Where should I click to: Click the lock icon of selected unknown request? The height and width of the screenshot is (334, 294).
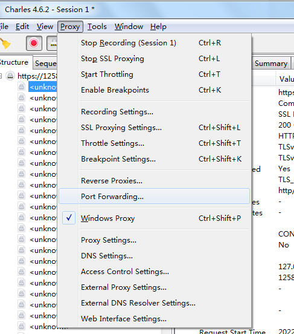point(21,87)
